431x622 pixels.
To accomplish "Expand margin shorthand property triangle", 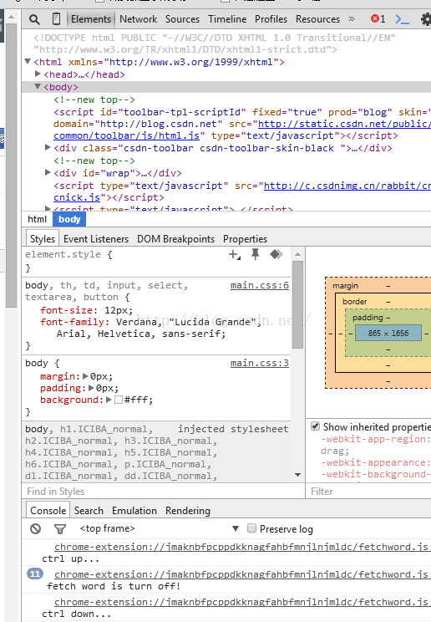I will click(85, 376).
